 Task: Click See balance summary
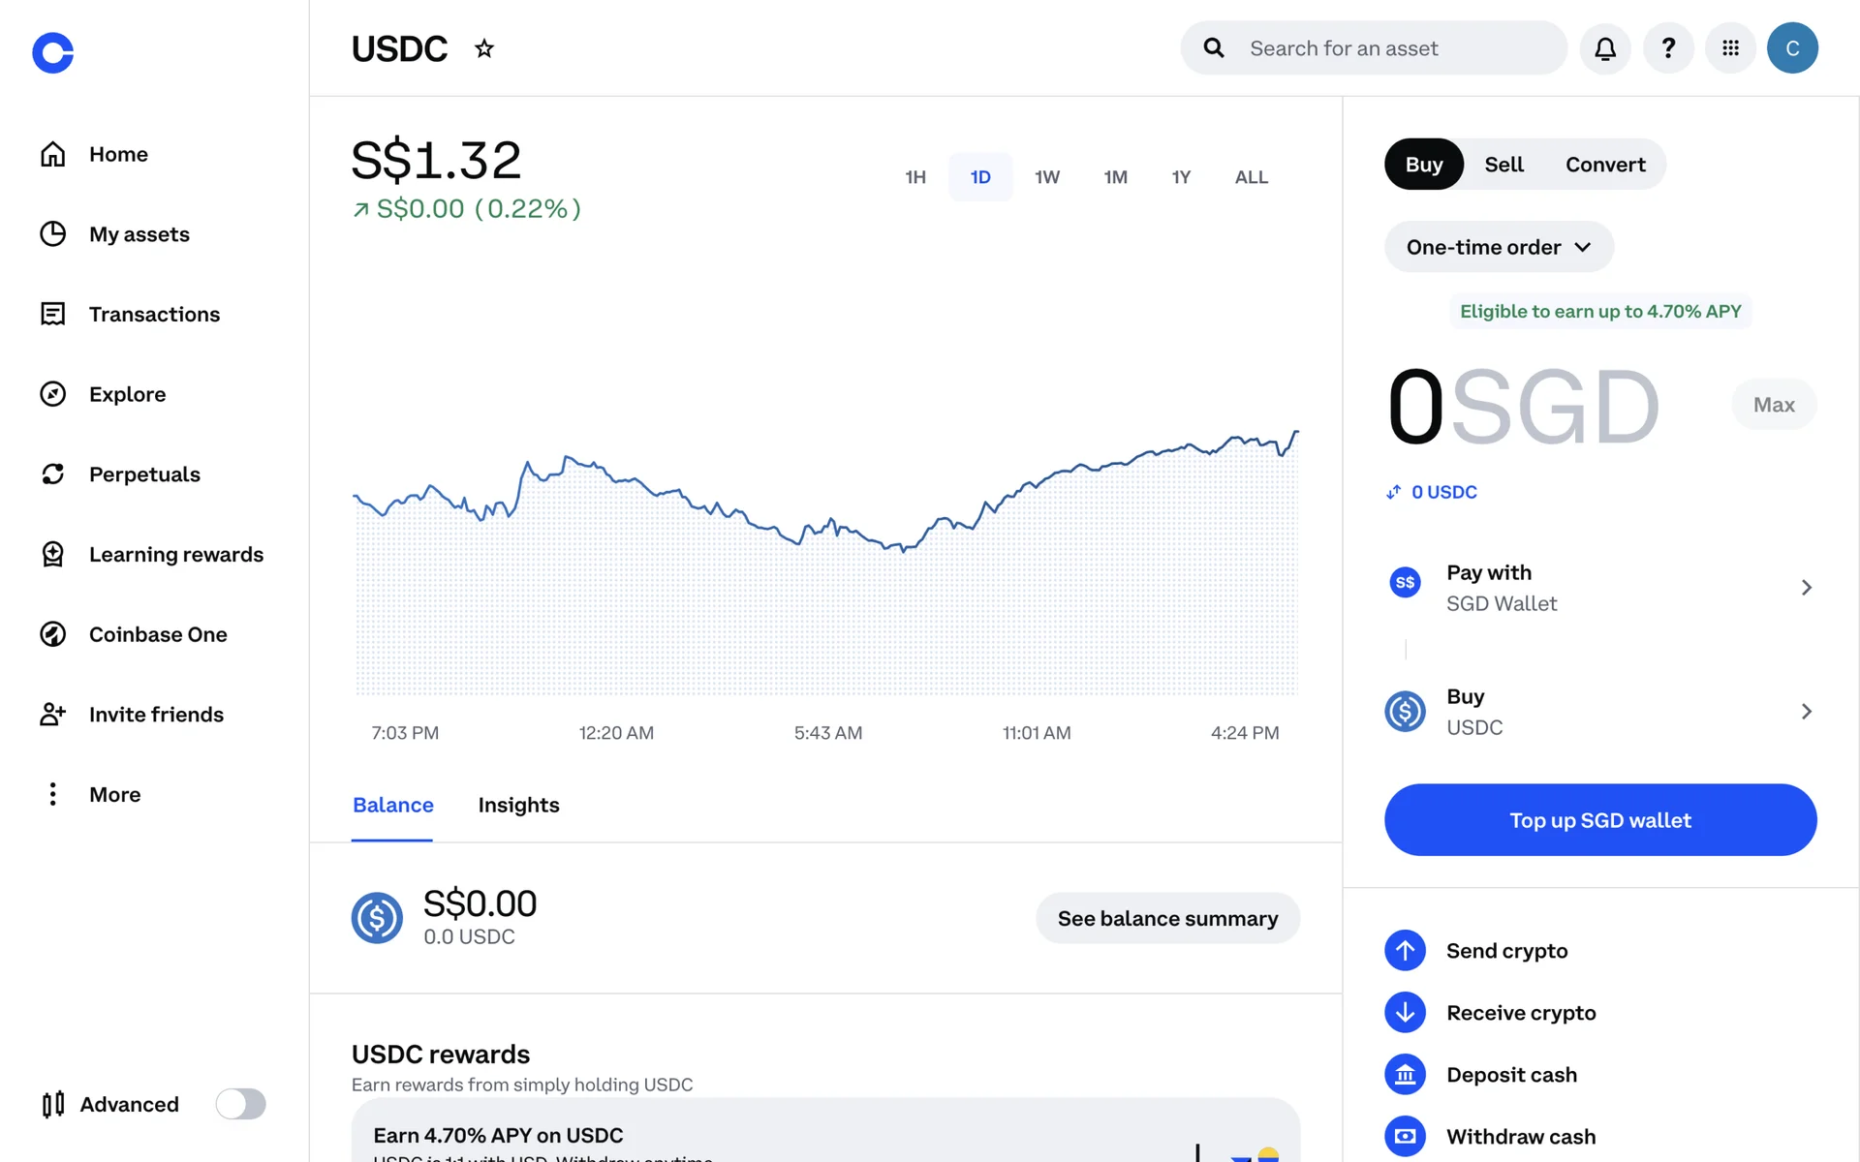click(x=1167, y=918)
